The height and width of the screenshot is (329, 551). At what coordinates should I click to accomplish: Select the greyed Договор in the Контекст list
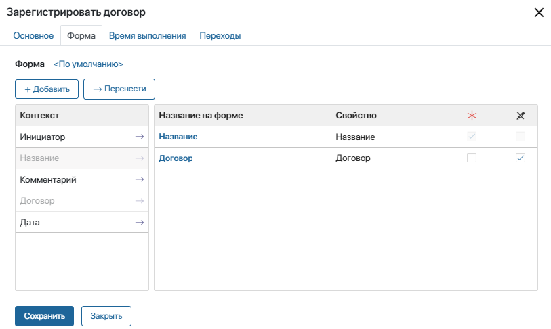point(82,201)
